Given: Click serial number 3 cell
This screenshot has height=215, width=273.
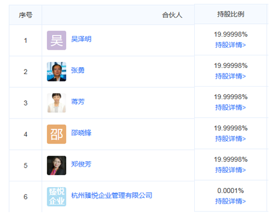Looking at the screenshot, I should [26, 103].
